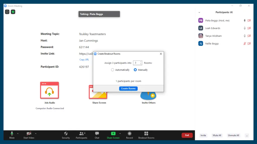Screen dimensions: 257x144
Task: Open the Security shield menu
Action: [66, 135]
